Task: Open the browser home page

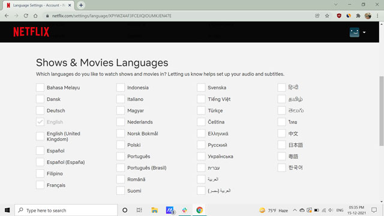Action: pyautogui.click(x=35, y=16)
